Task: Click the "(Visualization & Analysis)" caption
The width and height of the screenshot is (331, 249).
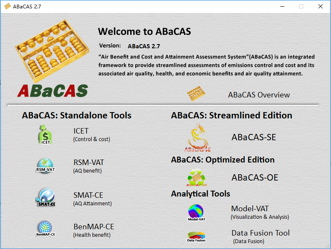Action: (260, 217)
